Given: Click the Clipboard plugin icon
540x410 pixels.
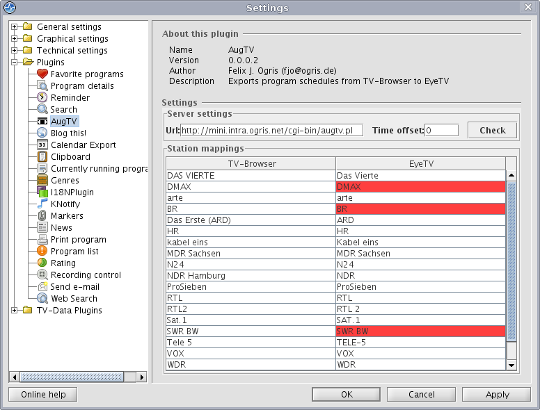Looking at the screenshot, I should click(x=42, y=157).
